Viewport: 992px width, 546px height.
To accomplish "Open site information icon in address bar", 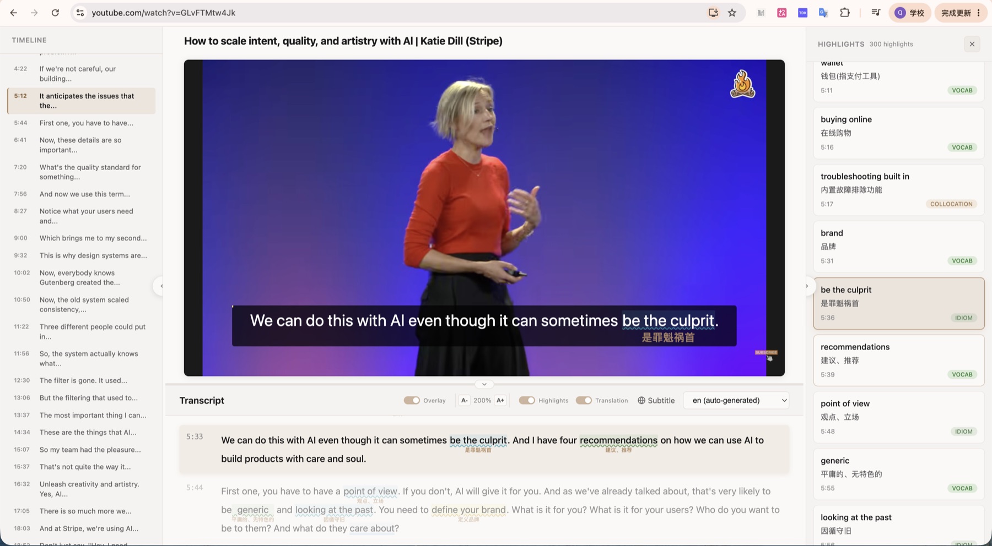I will 80,13.
